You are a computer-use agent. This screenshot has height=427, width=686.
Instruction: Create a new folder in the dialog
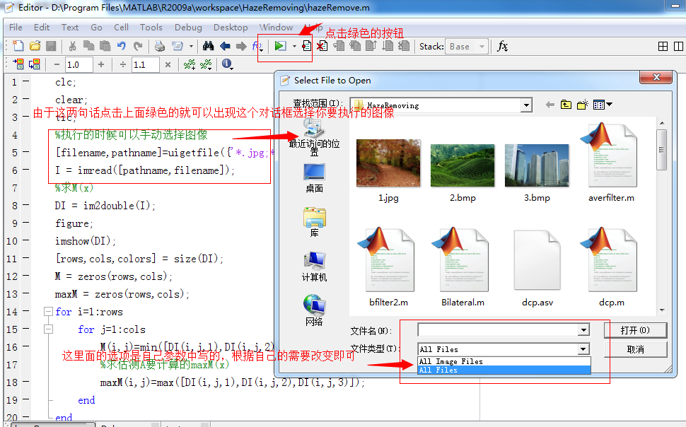[582, 105]
